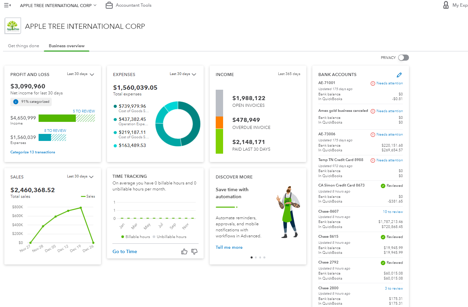Click Amex gold Needs attention link
The image size is (468, 307).
389,111
